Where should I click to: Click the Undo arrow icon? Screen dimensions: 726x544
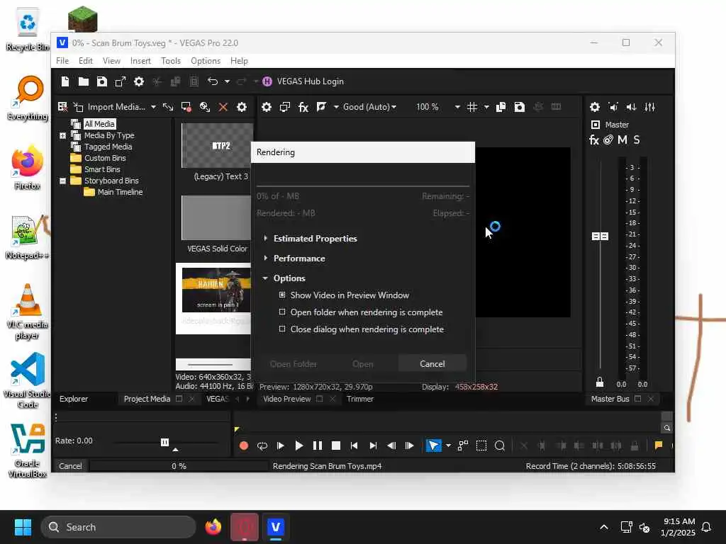click(213, 81)
